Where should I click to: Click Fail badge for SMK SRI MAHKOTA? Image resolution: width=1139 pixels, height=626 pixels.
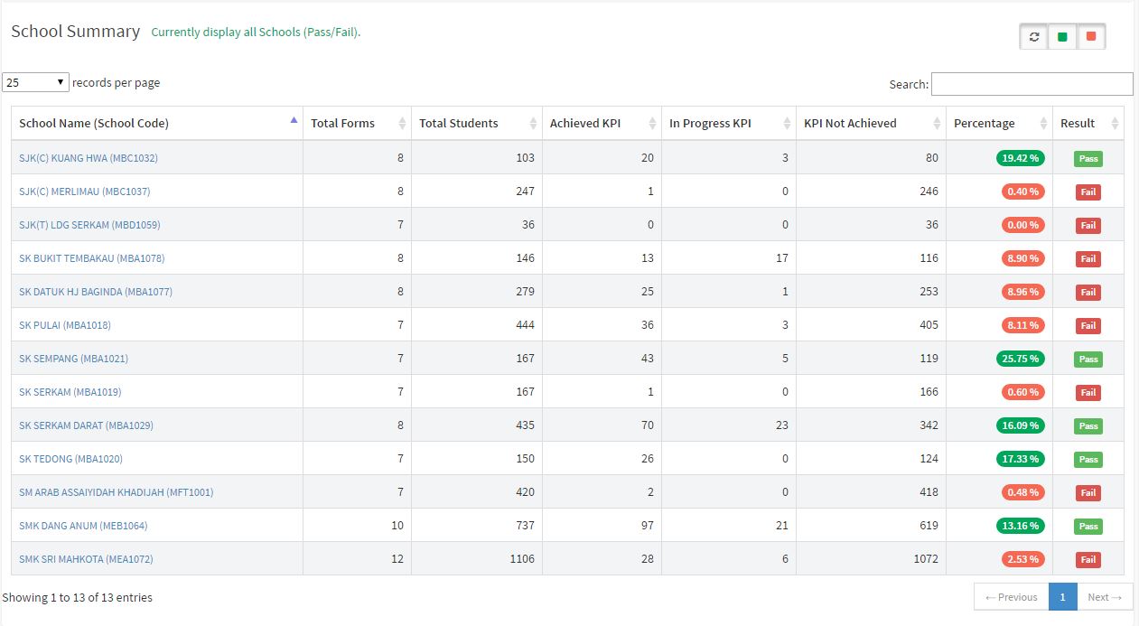(x=1088, y=560)
